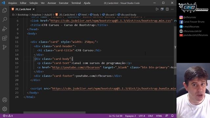Open the Explorer view in activity bar

pyautogui.click(x=5, y=10)
